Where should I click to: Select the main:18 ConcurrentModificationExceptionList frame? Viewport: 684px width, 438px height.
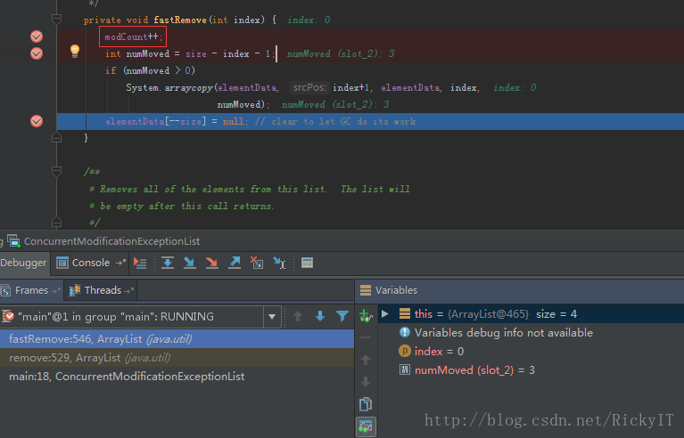pyautogui.click(x=177, y=377)
